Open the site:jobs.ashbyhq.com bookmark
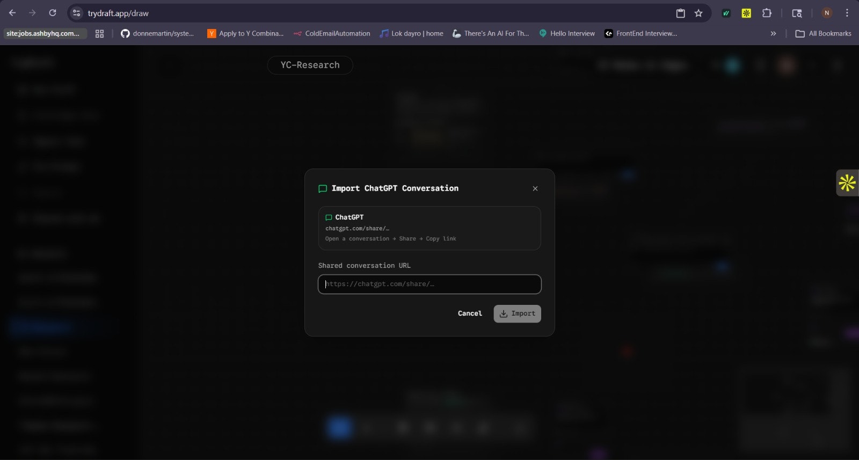The image size is (859, 460). pyautogui.click(x=45, y=33)
